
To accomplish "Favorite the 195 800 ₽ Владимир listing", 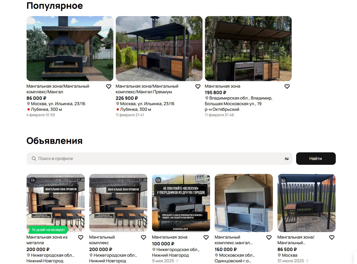I will (287, 86).
